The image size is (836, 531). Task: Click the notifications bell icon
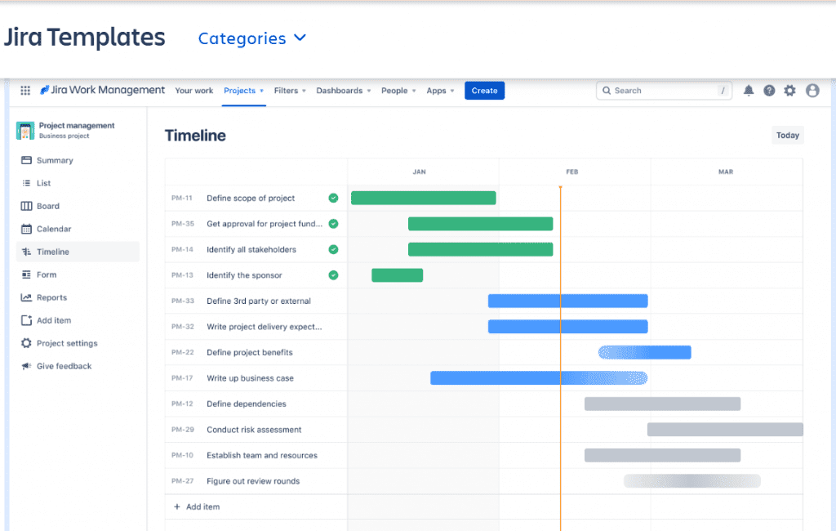[749, 90]
